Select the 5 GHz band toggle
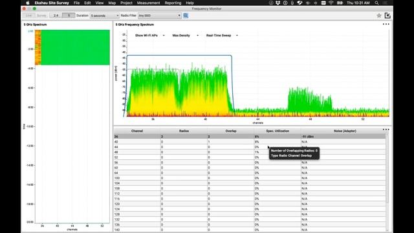 coord(69,16)
